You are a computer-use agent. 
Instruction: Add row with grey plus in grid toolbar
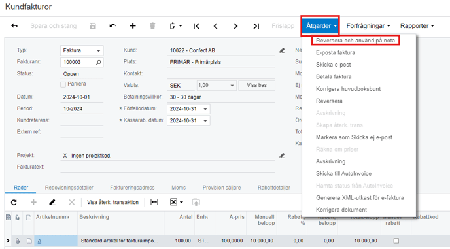click(33, 202)
